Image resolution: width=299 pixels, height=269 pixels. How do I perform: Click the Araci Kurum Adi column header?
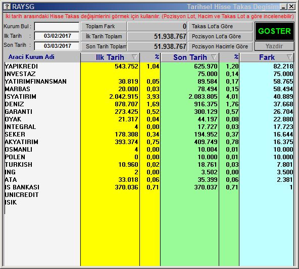pos(31,57)
